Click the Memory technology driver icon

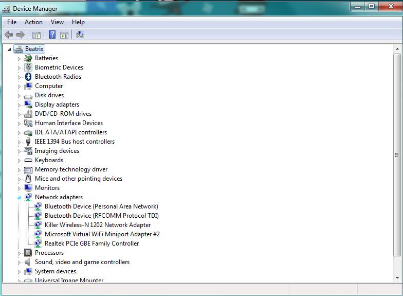click(28, 170)
